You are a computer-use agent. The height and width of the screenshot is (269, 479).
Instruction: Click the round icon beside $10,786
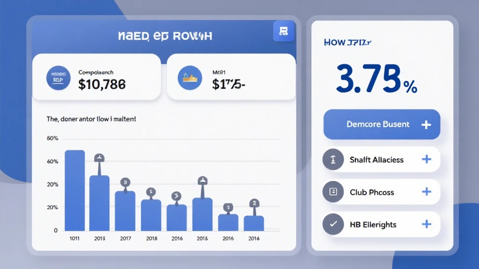[58, 78]
